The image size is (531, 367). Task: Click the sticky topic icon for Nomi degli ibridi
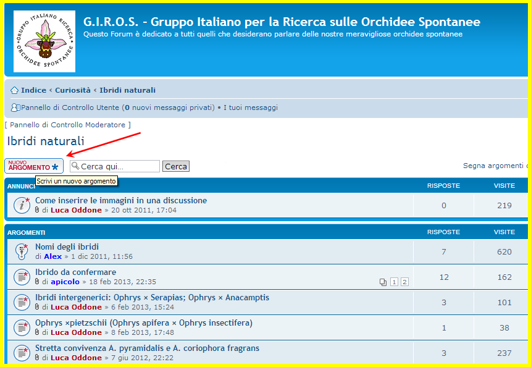[22, 251]
